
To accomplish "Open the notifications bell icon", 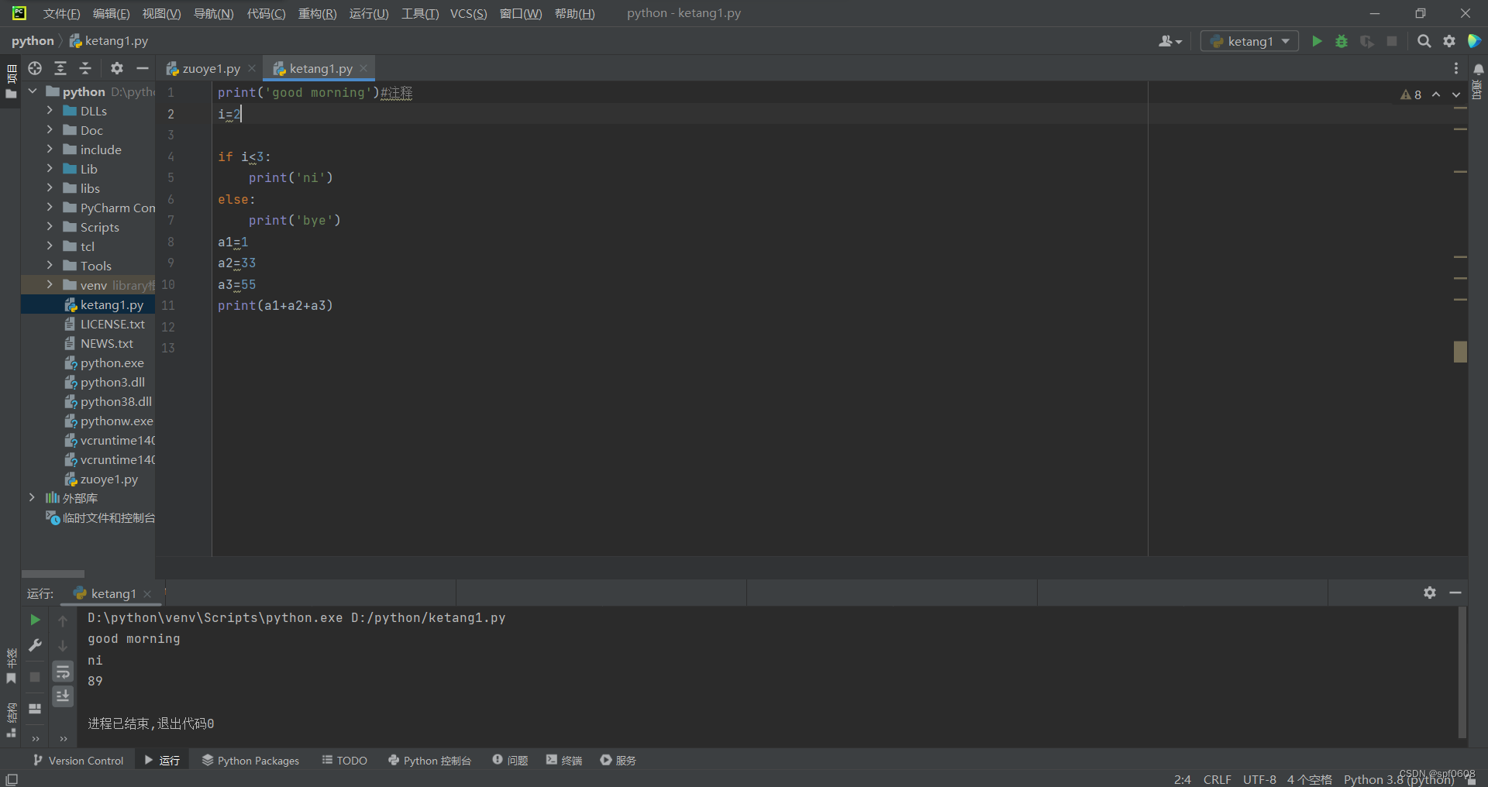I will tap(1479, 69).
